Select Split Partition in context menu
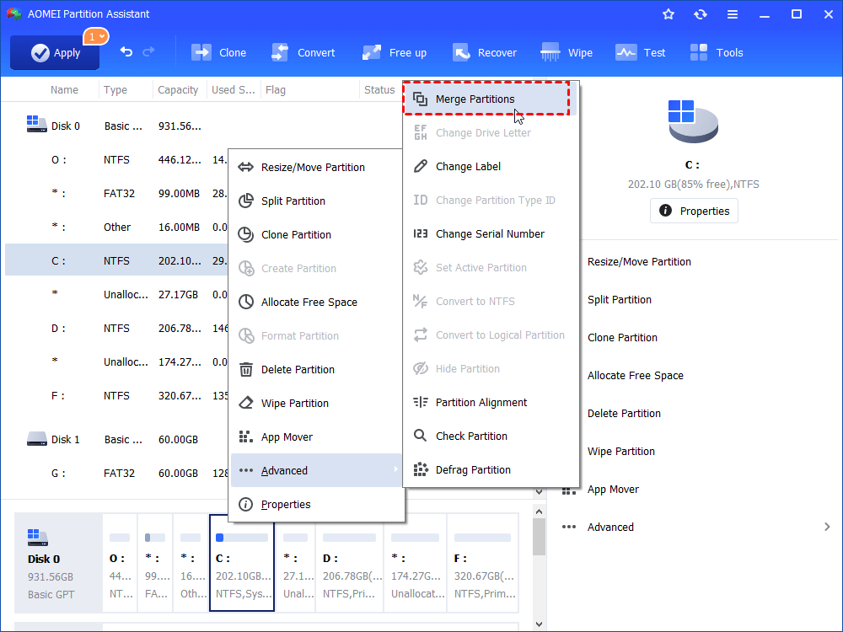 [x=316, y=201]
